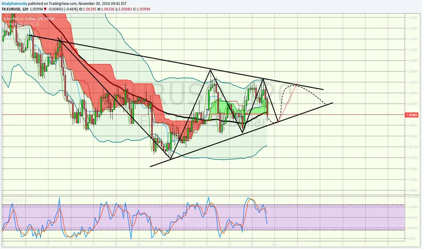Click the 24 date label on the time axis
This screenshot has width=422, height=249.
point(161,244)
